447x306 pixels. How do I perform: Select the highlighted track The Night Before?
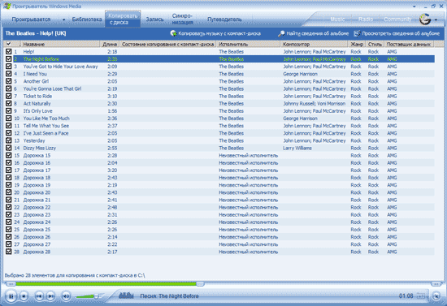(x=223, y=59)
